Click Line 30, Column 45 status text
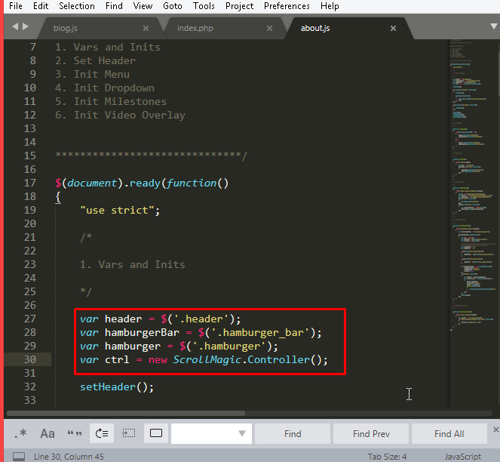Viewport: 500px width, 462px height. (69, 457)
